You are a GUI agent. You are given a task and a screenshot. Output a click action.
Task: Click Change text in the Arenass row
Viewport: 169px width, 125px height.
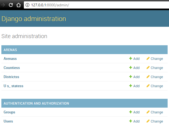[x=157, y=59]
